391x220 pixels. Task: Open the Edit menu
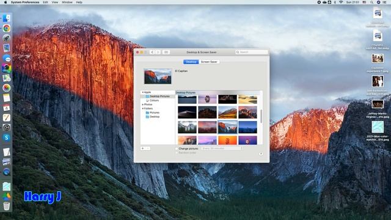point(45,2)
